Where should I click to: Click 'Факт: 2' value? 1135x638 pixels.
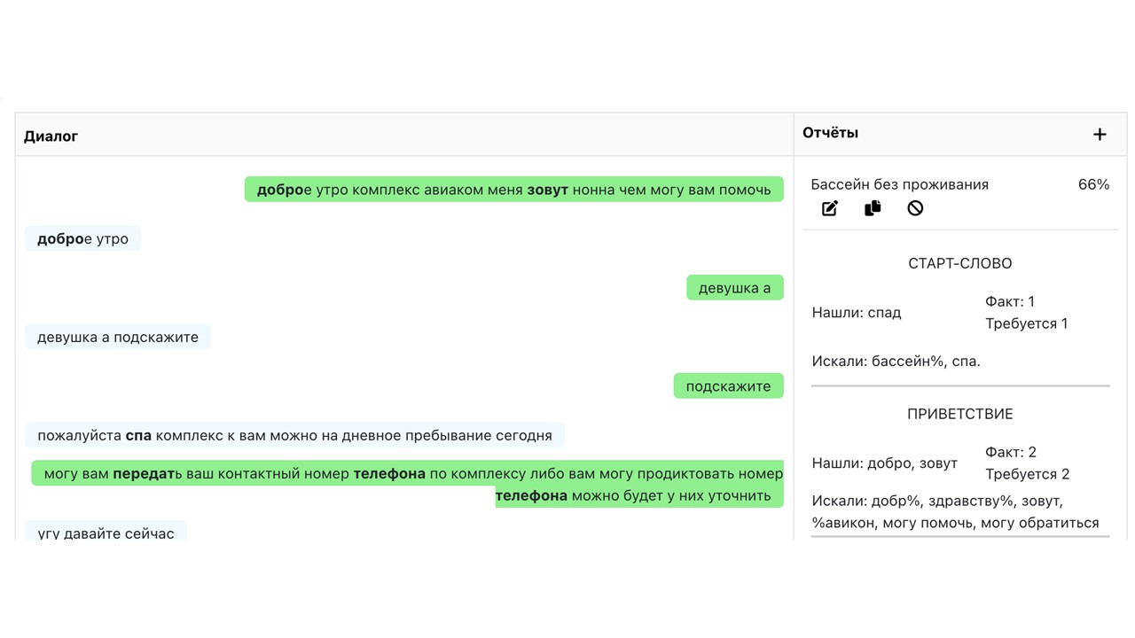(x=1011, y=453)
